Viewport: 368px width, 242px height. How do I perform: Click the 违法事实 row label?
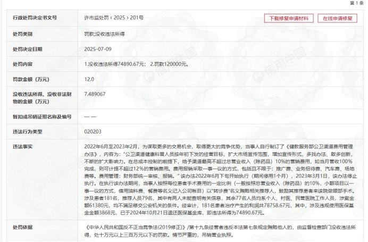(22, 147)
